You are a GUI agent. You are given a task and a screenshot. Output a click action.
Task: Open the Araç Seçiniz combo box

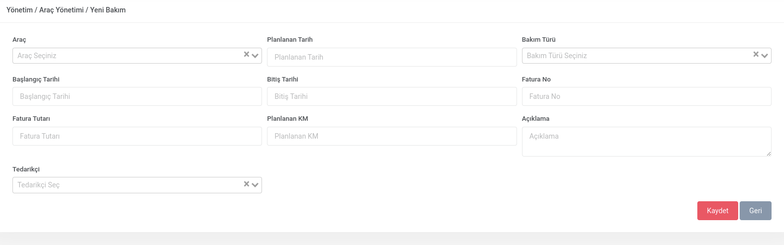click(137, 56)
